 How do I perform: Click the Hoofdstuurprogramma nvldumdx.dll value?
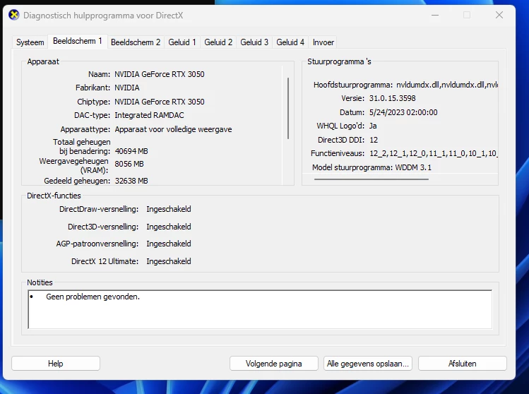tap(447, 85)
